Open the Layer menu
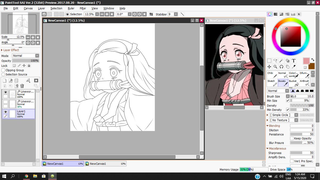This screenshot has width=320, height=180. point(41,8)
